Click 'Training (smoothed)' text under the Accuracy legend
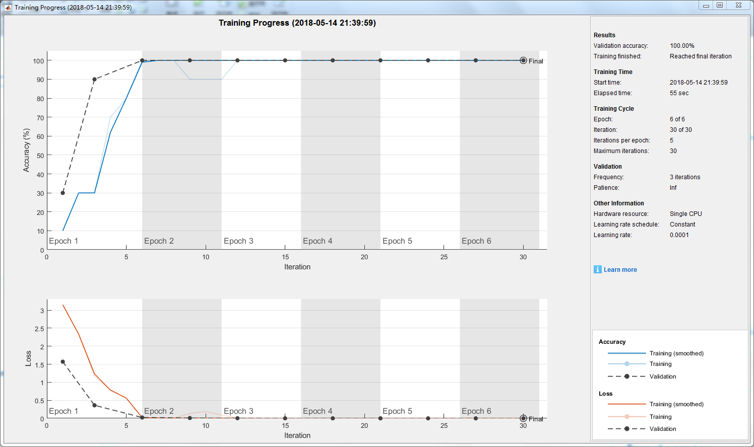Viewport: 754px width, 447px height. click(x=676, y=353)
